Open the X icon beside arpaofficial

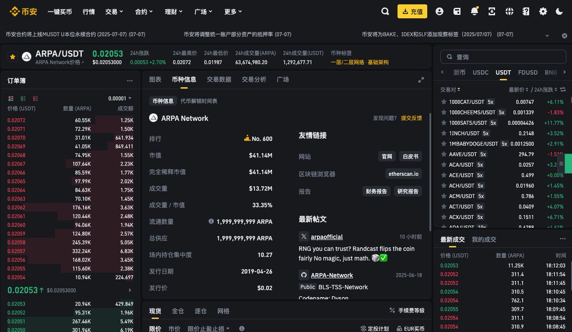click(x=304, y=237)
